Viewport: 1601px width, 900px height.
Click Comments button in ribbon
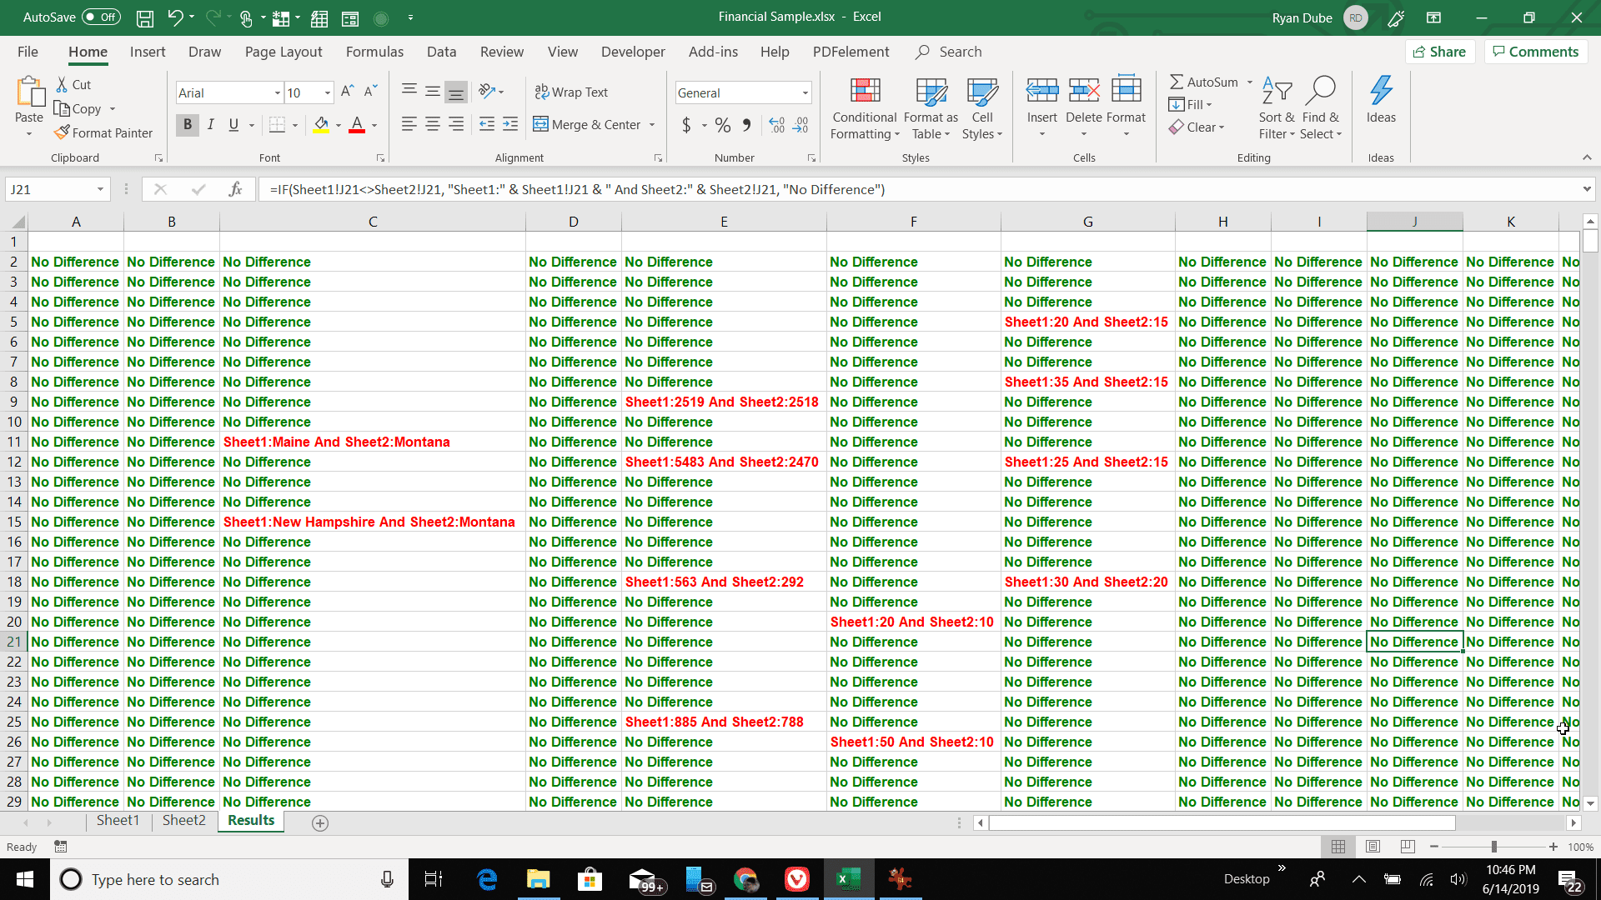1535,52
